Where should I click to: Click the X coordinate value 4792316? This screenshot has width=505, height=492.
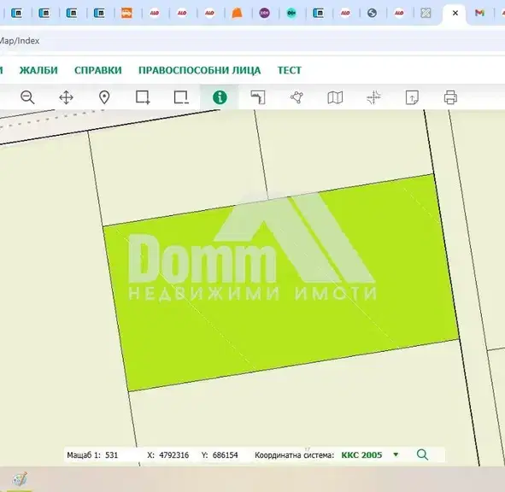coord(174,455)
